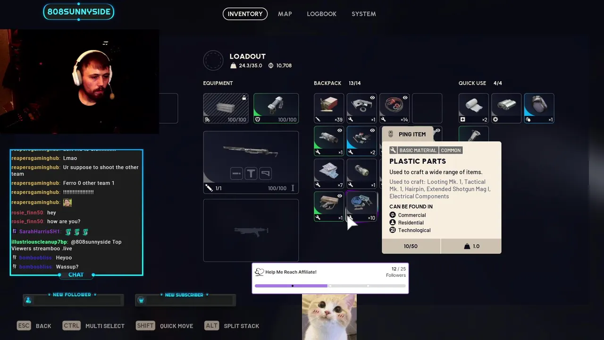Click the grip attachment slot on weapon
The image size is (604, 340).
(251, 173)
